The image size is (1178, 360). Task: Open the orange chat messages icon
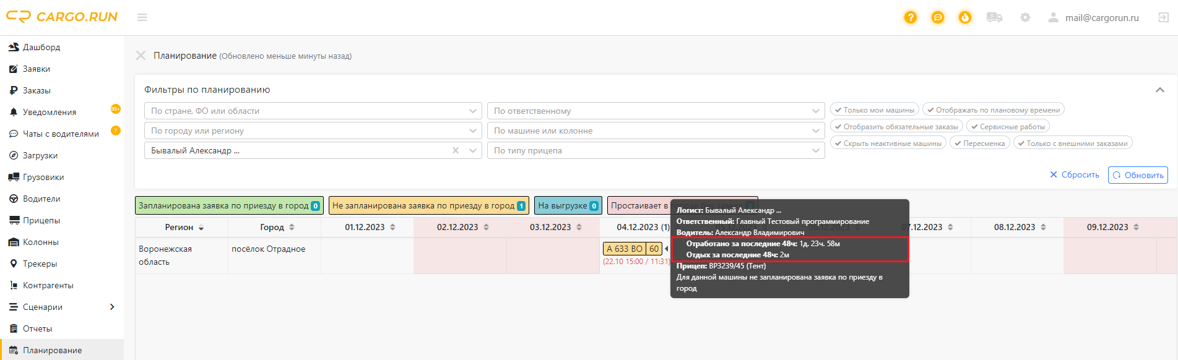(x=938, y=17)
